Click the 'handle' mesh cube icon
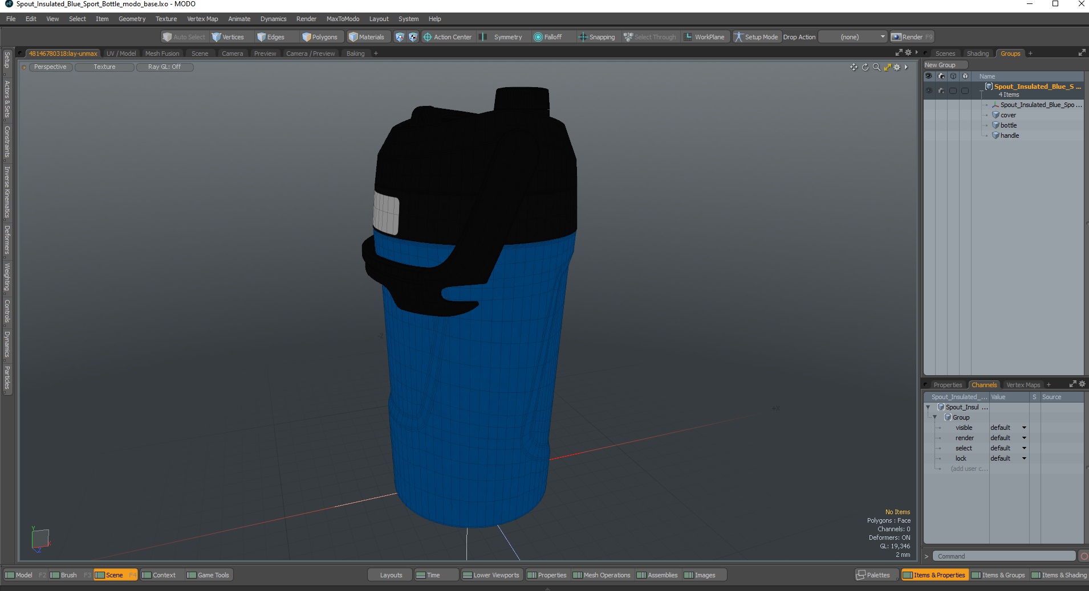The image size is (1089, 591). pyautogui.click(x=995, y=136)
